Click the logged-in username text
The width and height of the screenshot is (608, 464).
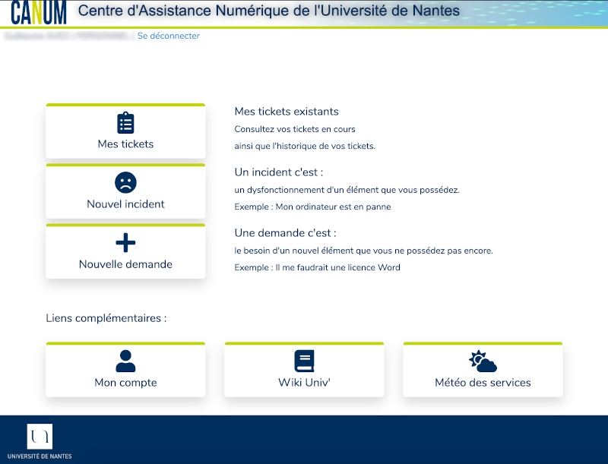[x=65, y=34]
